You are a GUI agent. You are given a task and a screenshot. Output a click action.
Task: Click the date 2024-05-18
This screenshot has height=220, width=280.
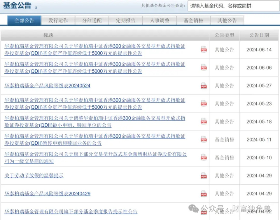tap(259, 122)
